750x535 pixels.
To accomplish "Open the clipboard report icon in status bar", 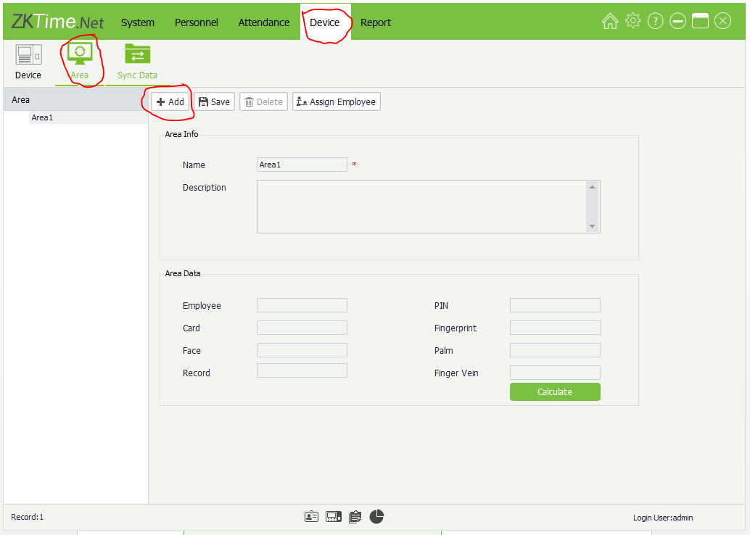I will click(355, 517).
